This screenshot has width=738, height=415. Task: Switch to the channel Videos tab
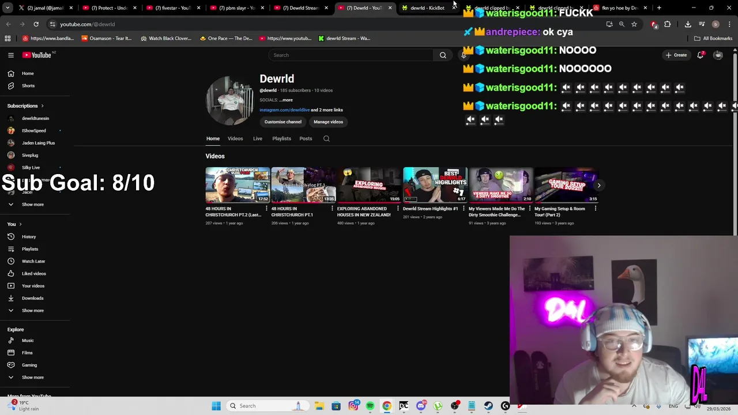point(235,138)
